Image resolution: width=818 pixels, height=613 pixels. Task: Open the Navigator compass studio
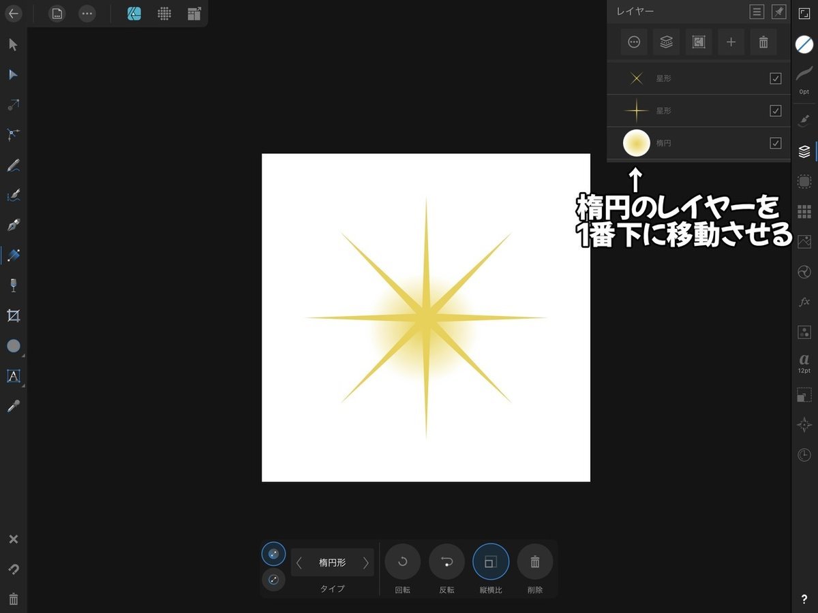pos(804,424)
